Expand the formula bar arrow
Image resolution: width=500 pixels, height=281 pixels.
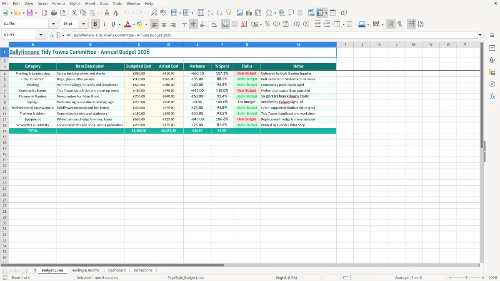(480, 35)
